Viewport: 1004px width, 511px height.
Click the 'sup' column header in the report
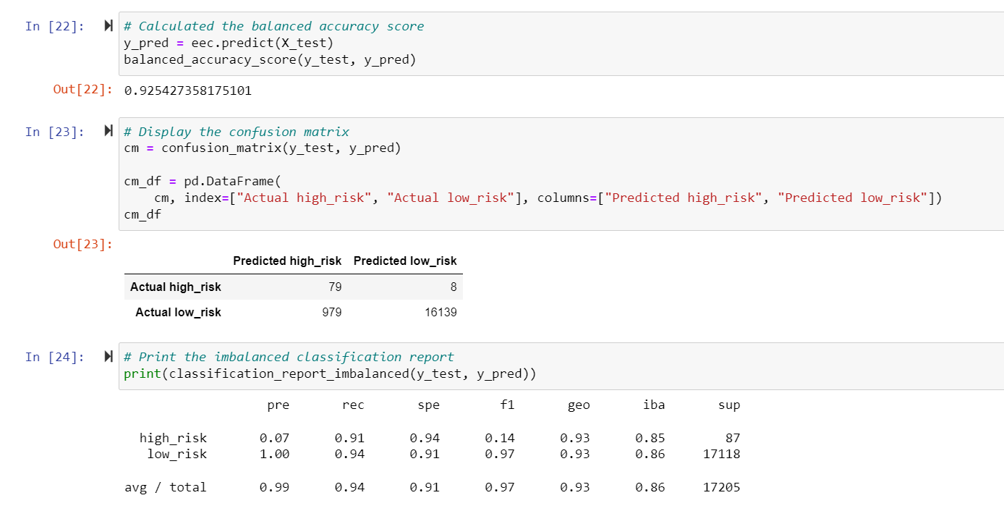click(729, 406)
